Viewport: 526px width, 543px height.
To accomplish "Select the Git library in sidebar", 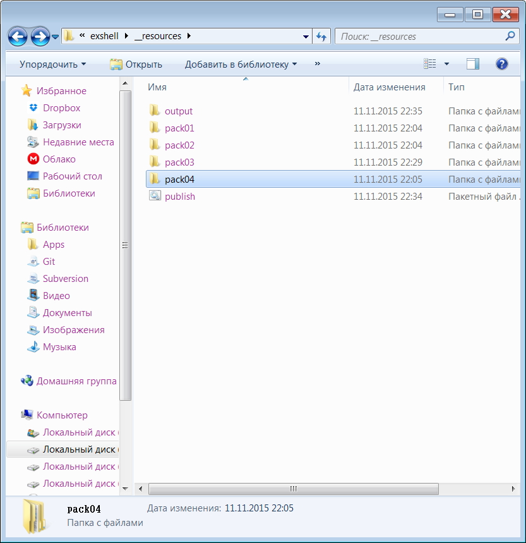I will [49, 262].
